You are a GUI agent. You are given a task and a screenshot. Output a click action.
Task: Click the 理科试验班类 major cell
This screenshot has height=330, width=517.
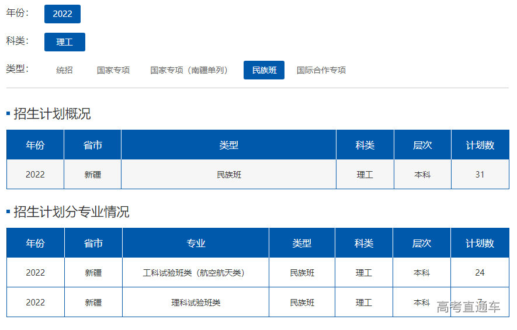(x=196, y=303)
